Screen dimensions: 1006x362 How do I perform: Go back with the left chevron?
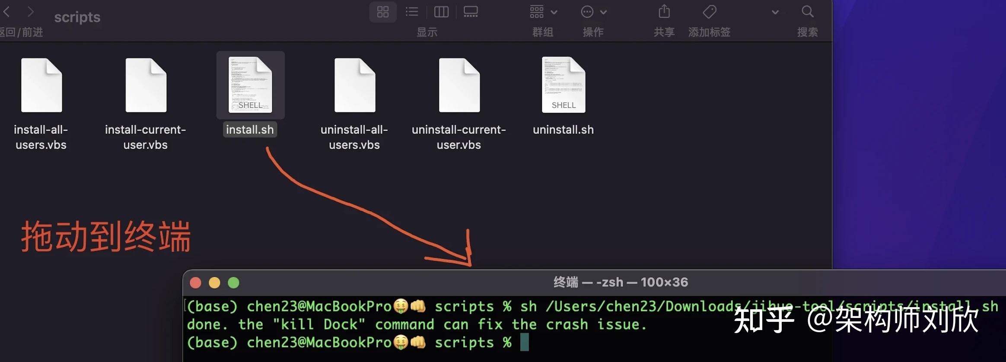[7, 12]
